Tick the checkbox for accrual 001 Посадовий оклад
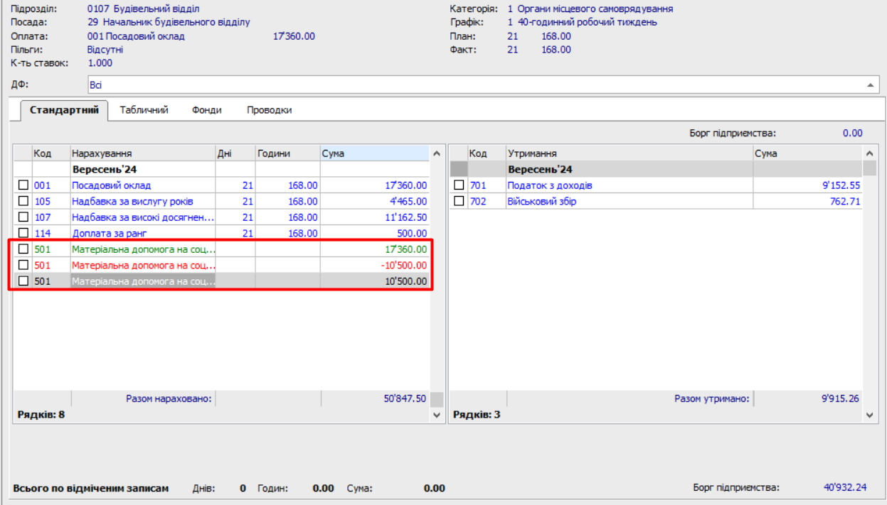This screenshot has width=887, height=505. click(x=23, y=185)
